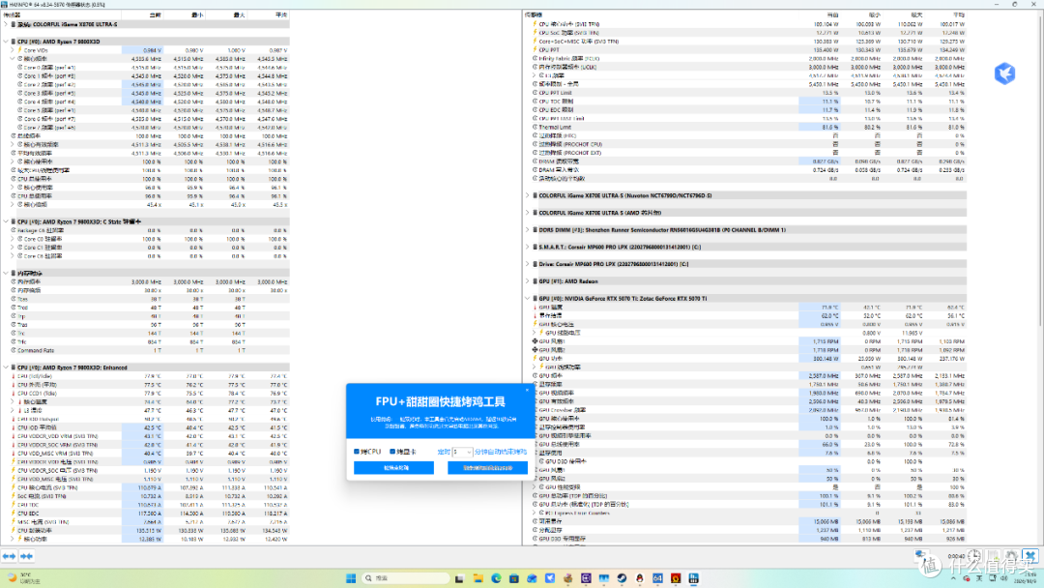The image size is (1044, 588).
Task: Click the task view icon on the taskbar
Action: pos(459,578)
